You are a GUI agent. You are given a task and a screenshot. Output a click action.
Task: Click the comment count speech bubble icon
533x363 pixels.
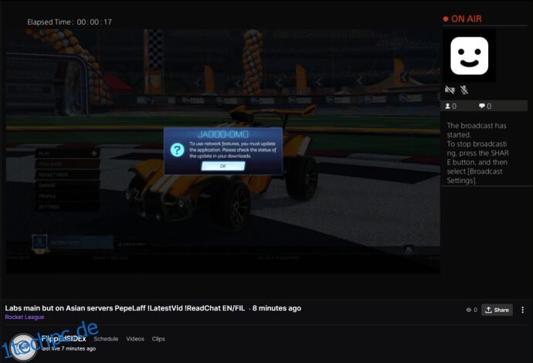(482, 106)
